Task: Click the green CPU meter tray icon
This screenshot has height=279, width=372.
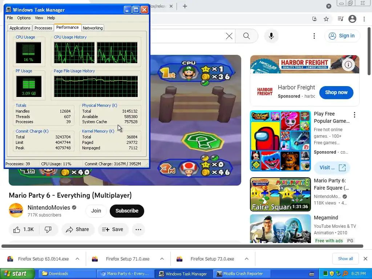Action: click(325, 274)
